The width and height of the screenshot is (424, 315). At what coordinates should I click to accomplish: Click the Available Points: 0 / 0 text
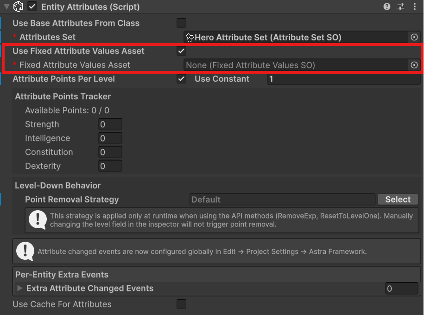(67, 110)
